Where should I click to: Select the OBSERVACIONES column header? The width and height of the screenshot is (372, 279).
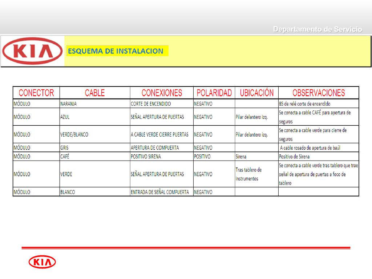pyautogui.click(x=319, y=93)
